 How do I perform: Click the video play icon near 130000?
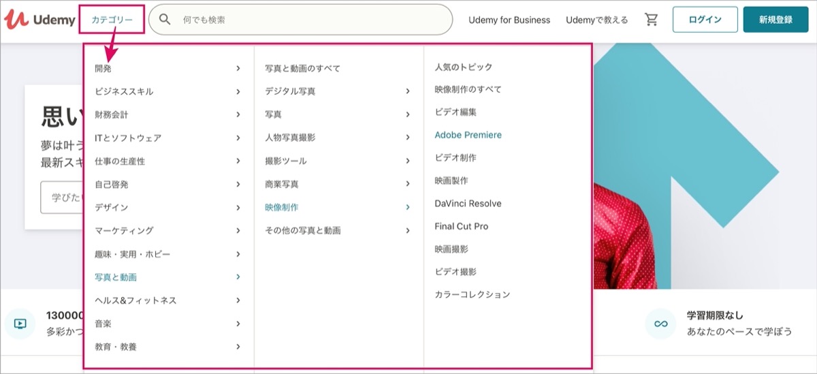20,324
